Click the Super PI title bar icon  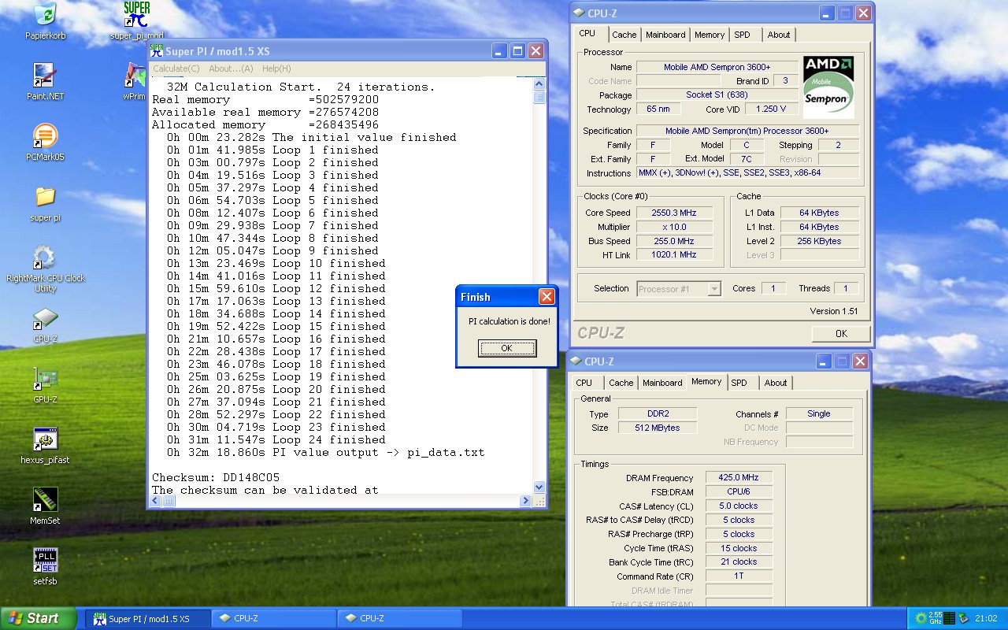[157, 51]
